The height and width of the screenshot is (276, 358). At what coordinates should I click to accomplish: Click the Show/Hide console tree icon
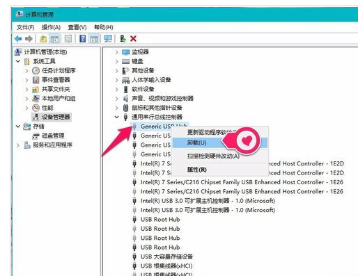(x=55, y=39)
